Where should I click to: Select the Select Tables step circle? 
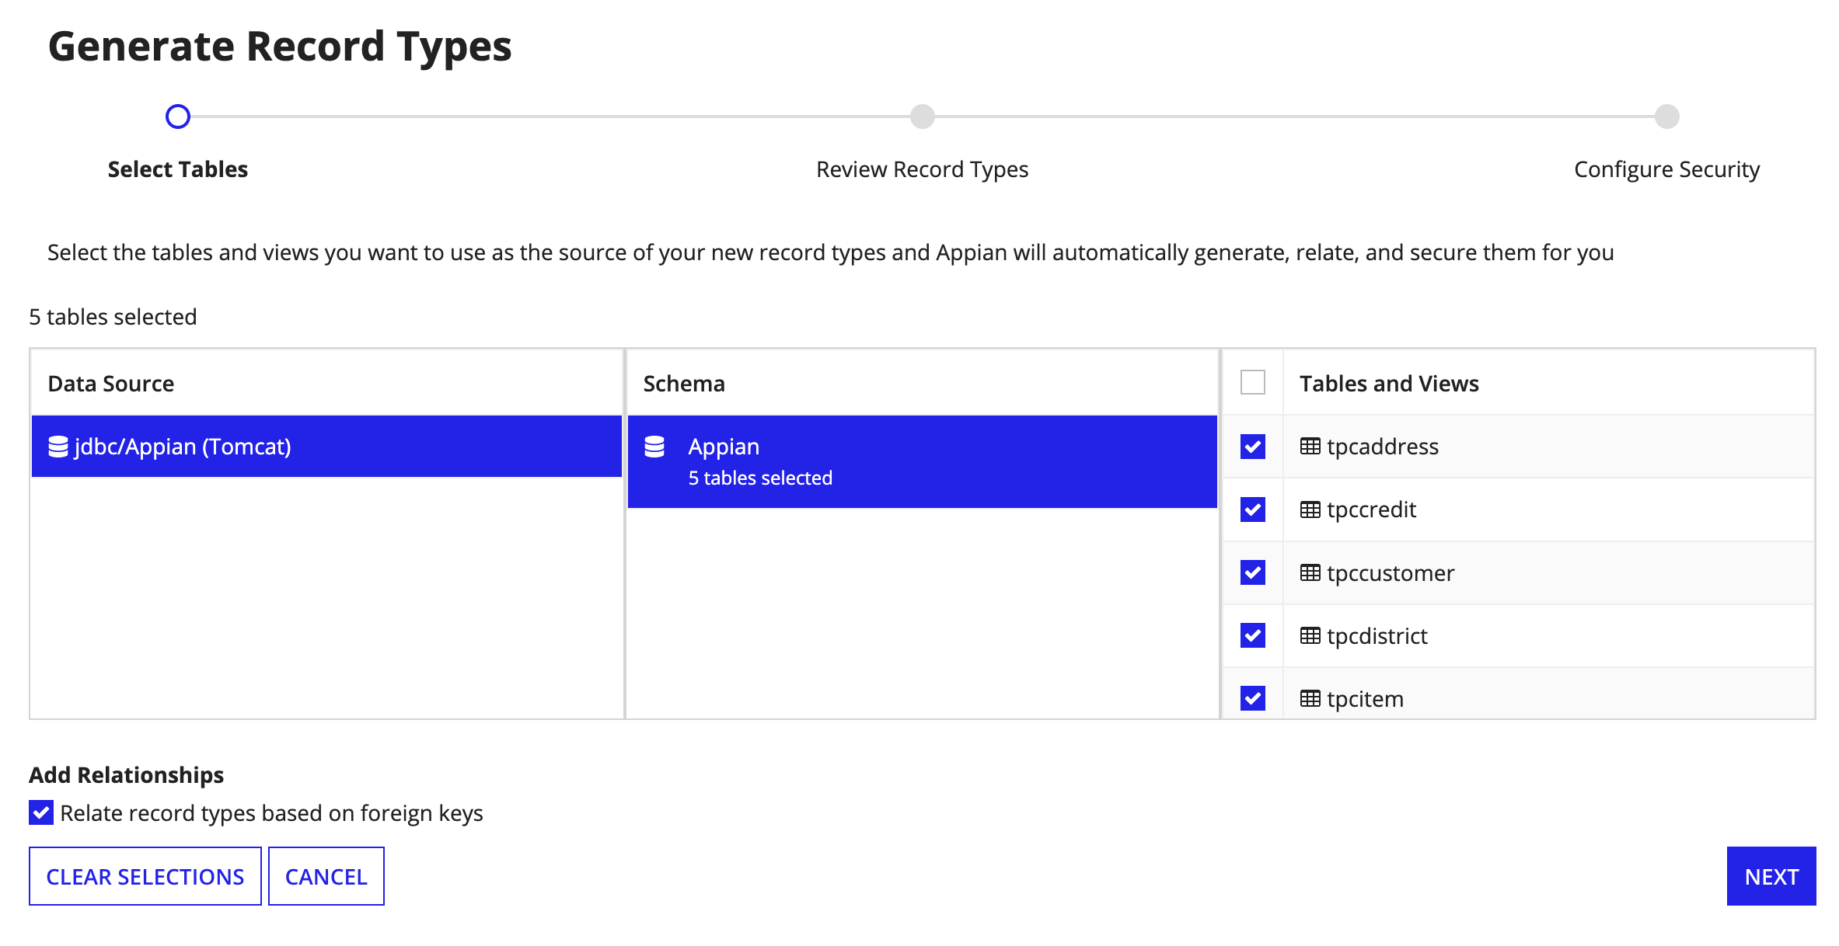178,117
